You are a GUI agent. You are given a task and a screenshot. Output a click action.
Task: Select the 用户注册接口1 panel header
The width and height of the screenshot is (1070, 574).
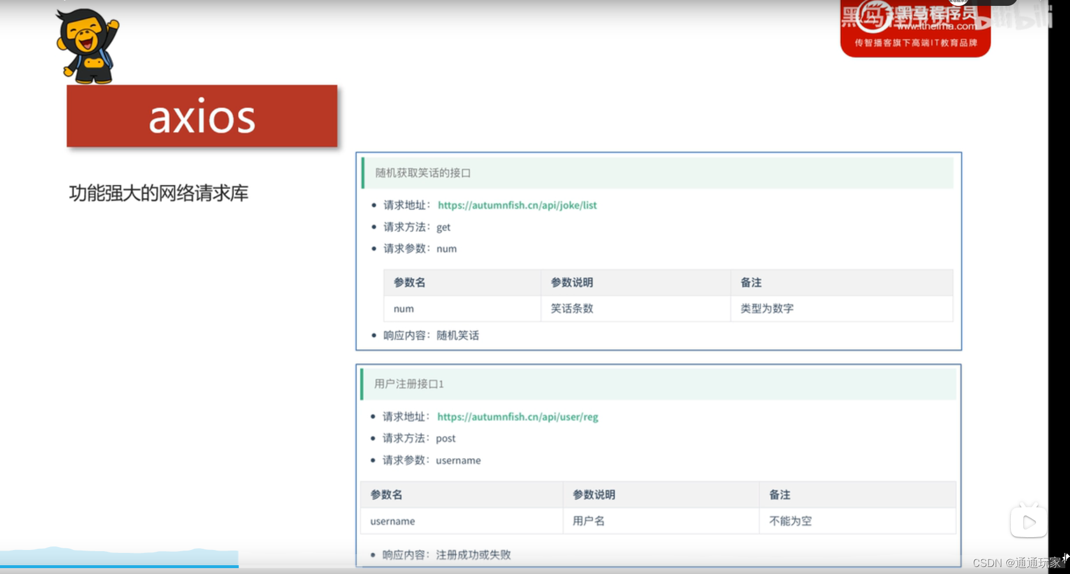click(408, 384)
